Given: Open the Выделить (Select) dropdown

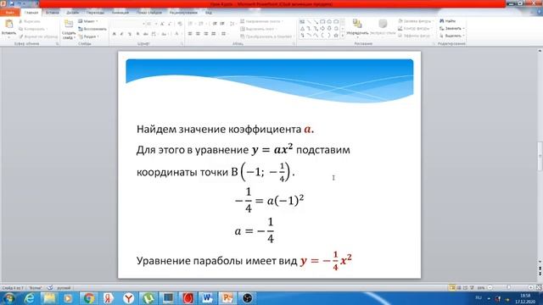Looking at the screenshot, I should click(451, 36).
